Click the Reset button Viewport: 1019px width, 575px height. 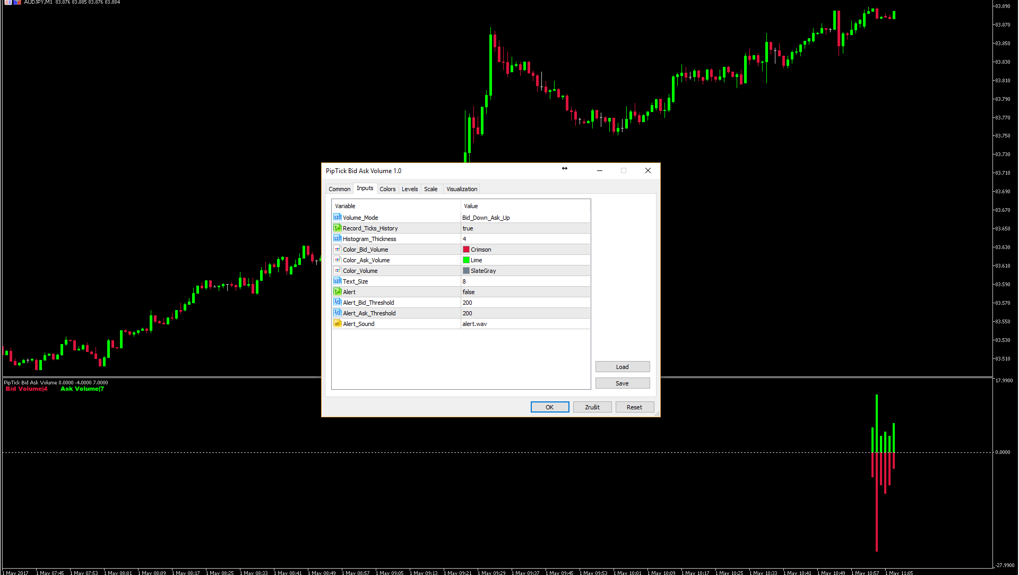(x=635, y=407)
